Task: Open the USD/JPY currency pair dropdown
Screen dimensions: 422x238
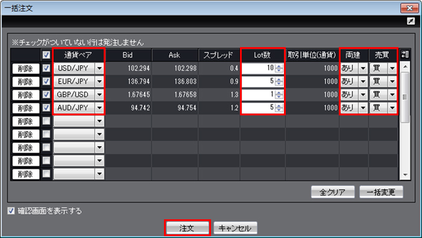Action: [99, 68]
